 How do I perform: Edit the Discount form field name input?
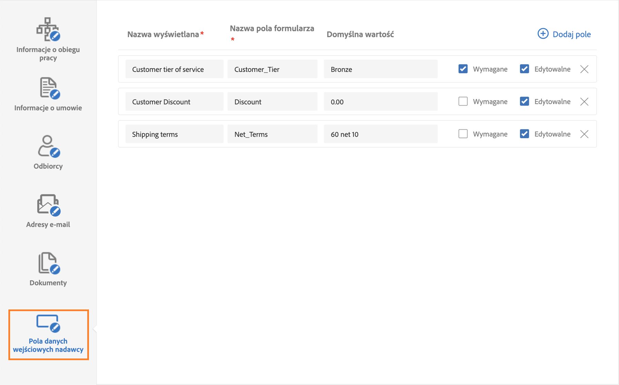(x=272, y=101)
